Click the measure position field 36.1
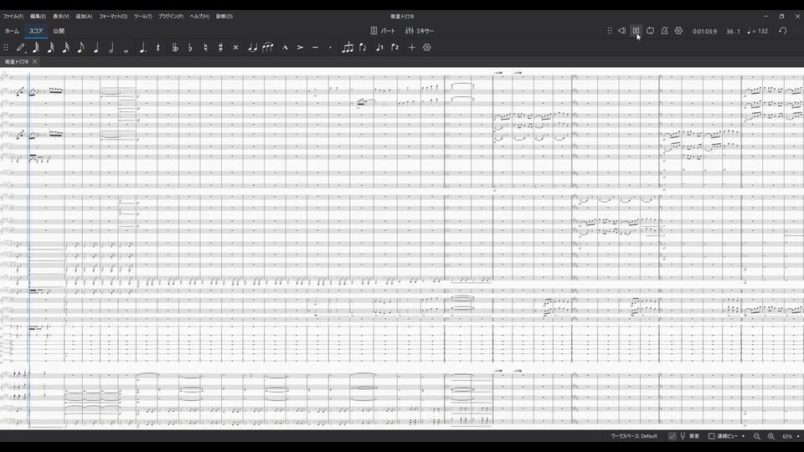Image resolution: width=804 pixels, height=452 pixels. tap(734, 31)
